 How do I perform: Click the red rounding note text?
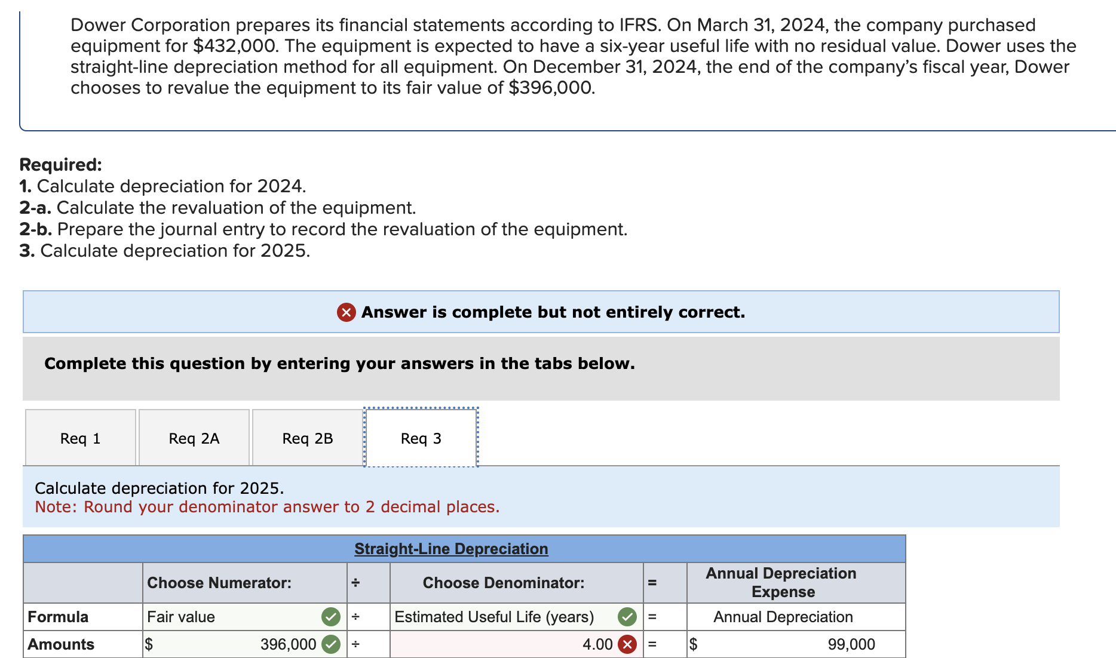coord(267,507)
